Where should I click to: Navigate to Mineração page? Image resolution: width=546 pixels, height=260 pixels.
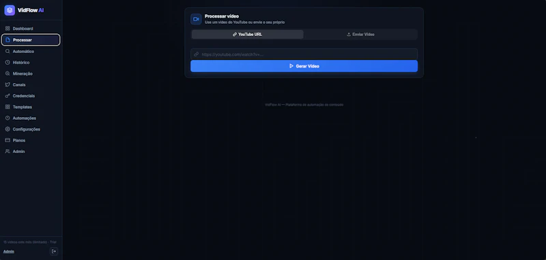point(31,74)
